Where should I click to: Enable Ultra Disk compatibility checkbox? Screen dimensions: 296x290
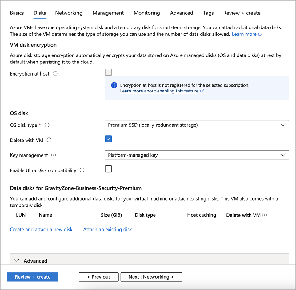pos(108,169)
